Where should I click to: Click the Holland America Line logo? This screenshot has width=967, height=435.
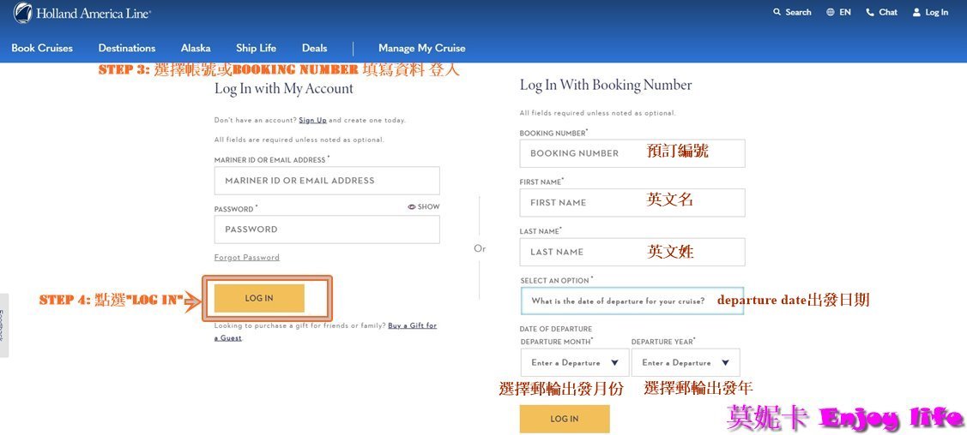point(82,12)
